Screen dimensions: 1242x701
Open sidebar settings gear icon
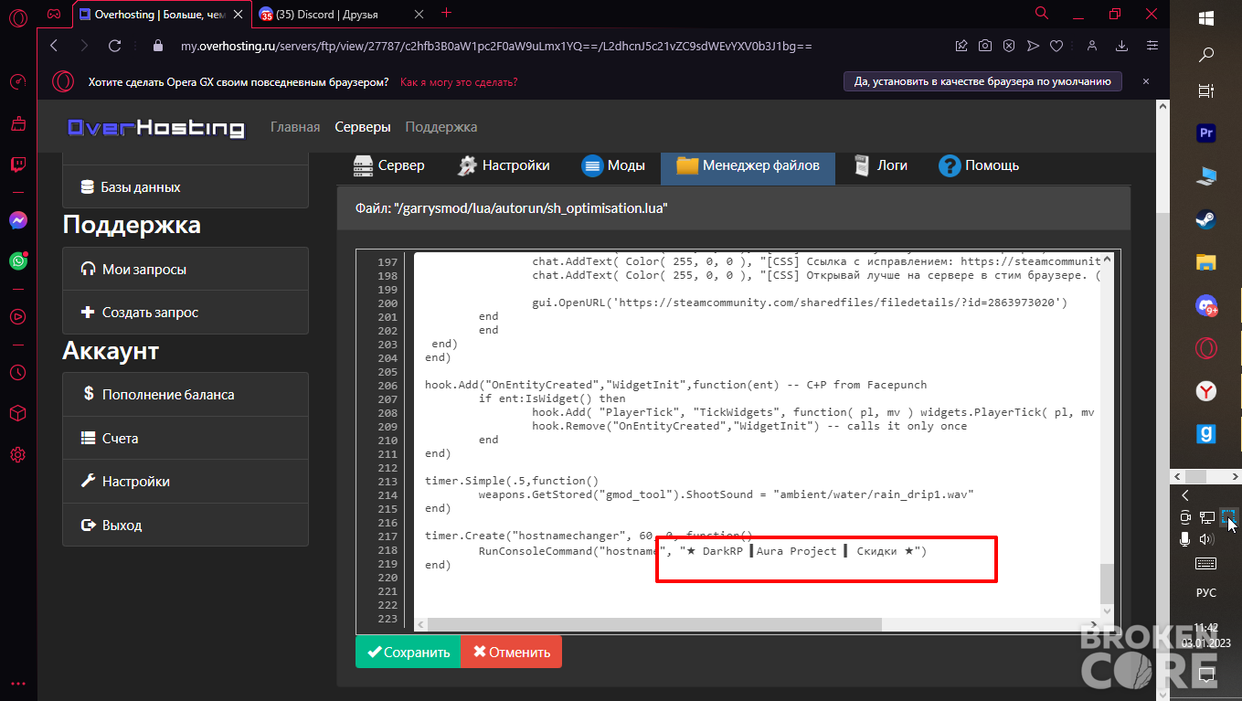[18, 454]
